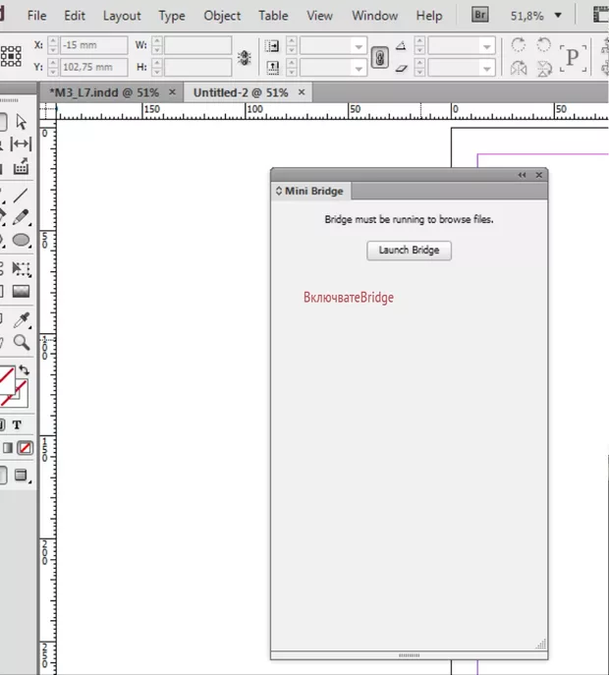The width and height of the screenshot is (609, 675).
Task: Select the Eyedropper tool
Action: coord(21,319)
